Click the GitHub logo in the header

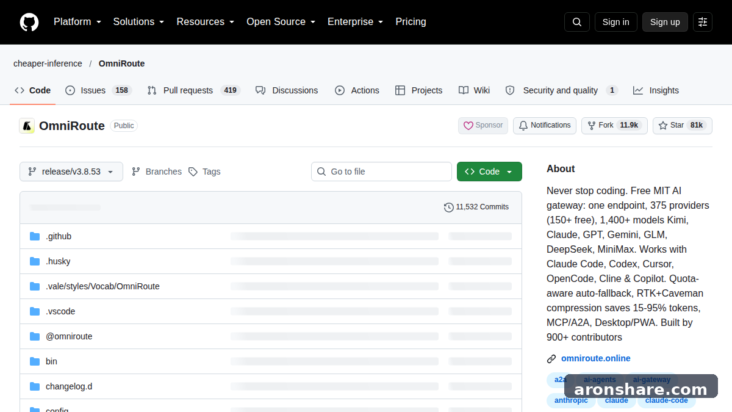tap(29, 22)
